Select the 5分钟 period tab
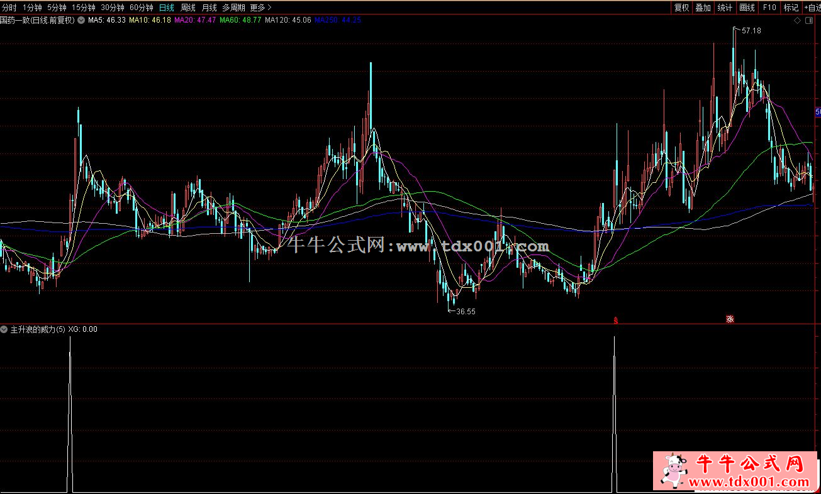 point(57,8)
